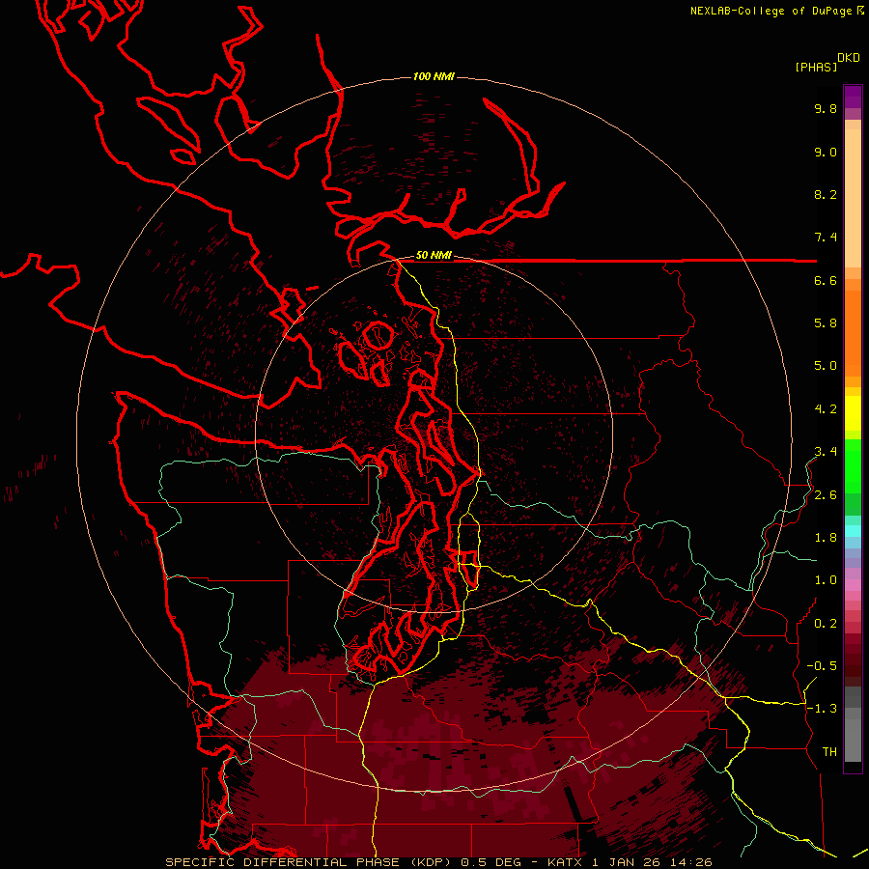The height and width of the screenshot is (869, 869).
Task: Click the 1.8 scale value
Action: [x=826, y=538]
